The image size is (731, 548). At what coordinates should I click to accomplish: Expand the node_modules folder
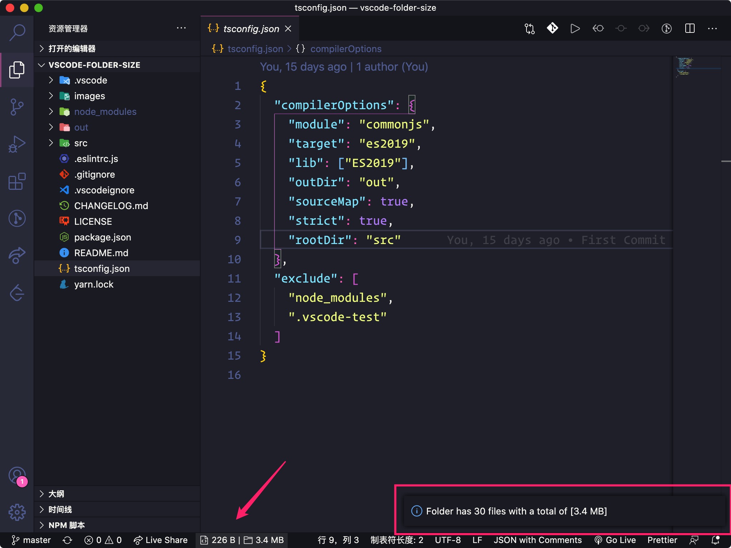(105, 112)
